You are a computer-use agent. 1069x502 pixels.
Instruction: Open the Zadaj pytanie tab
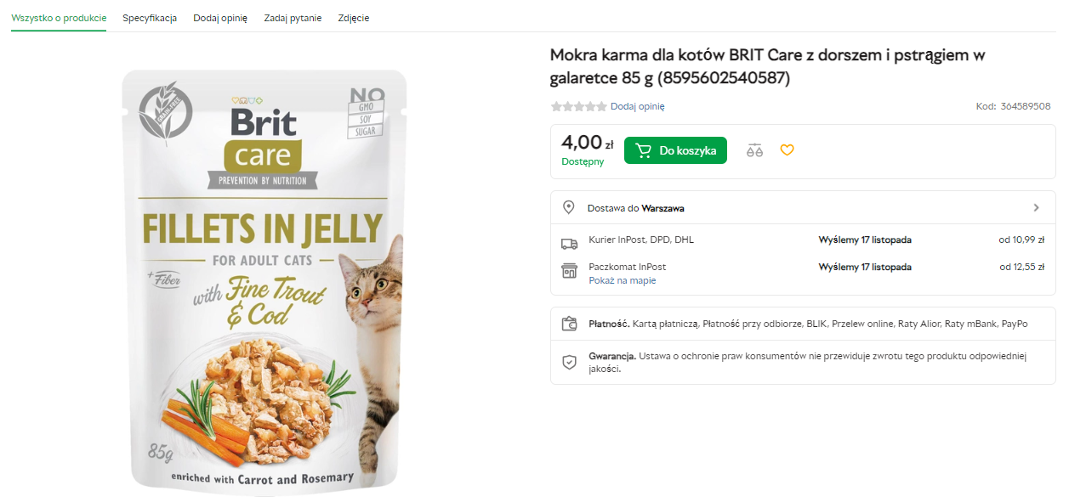293,18
